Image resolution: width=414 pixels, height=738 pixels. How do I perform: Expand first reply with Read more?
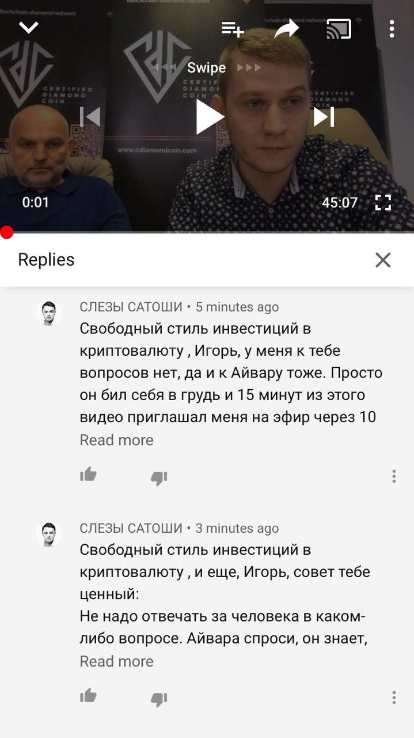point(116,440)
